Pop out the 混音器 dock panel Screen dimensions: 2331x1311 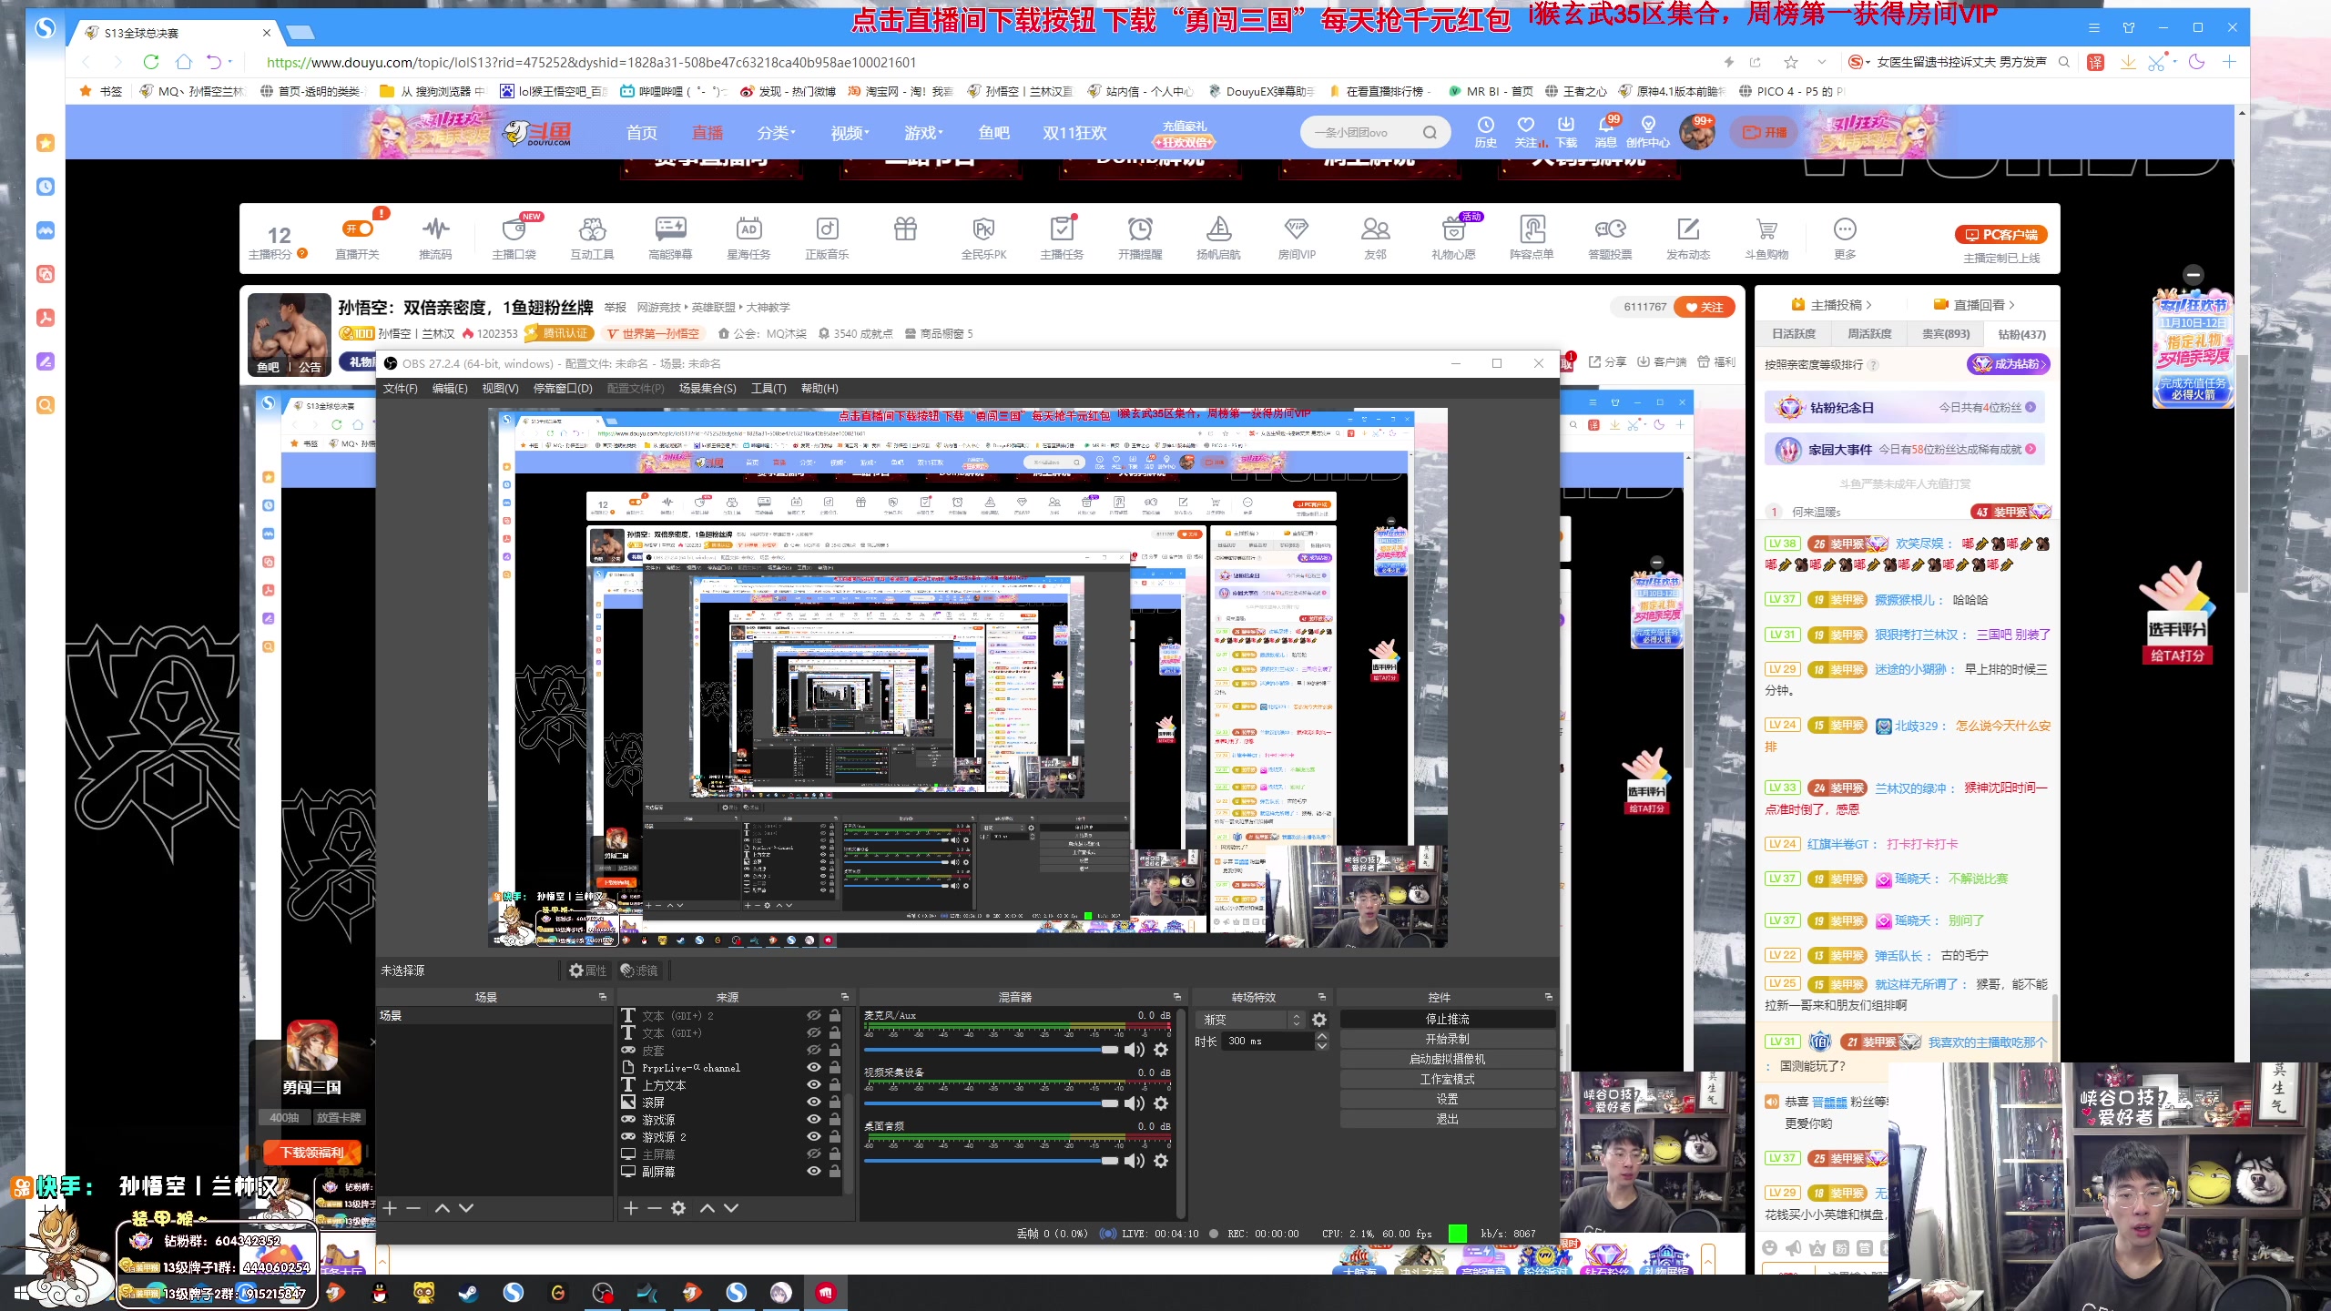coord(1176,997)
